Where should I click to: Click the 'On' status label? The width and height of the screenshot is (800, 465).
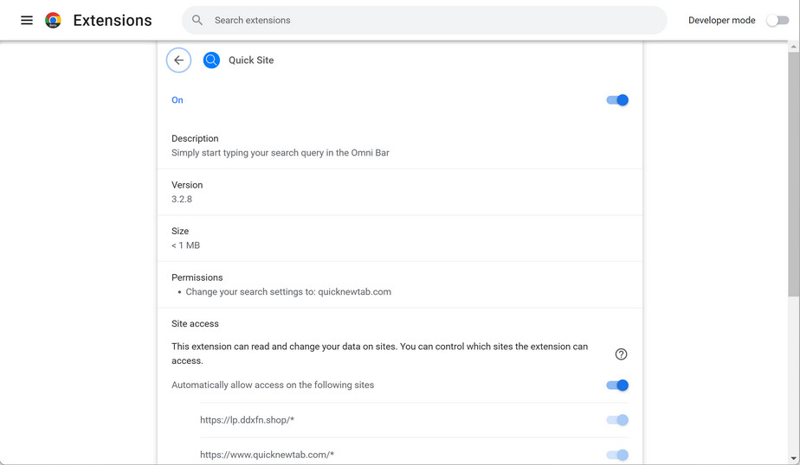[177, 100]
